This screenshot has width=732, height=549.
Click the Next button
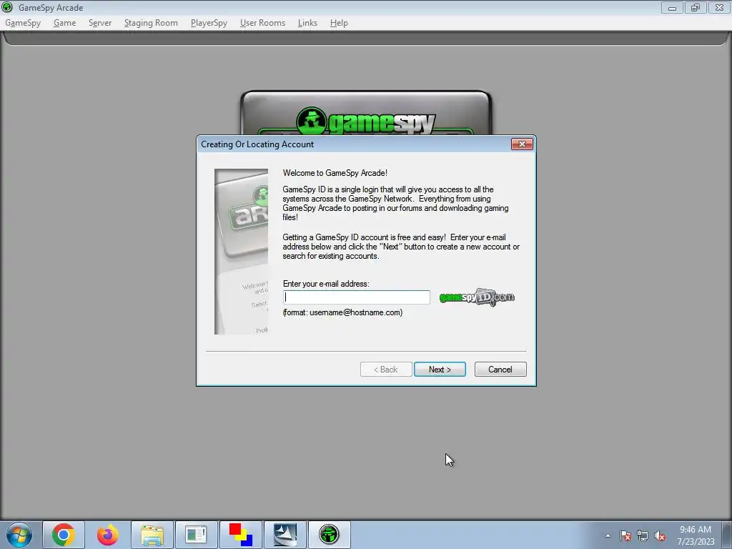tap(440, 370)
